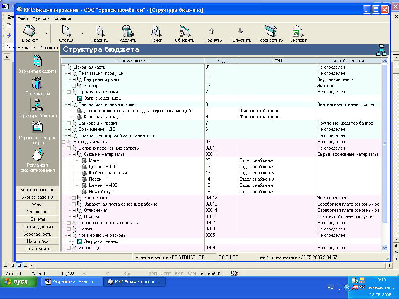Click the ЦФО column header
Viewport: 399px width, 299px height.
click(x=277, y=61)
